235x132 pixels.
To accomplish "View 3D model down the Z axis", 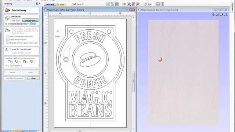I will pyautogui.click(x=218, y=15).
